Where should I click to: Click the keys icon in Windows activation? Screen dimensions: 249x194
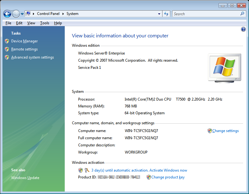click(87, 170)
